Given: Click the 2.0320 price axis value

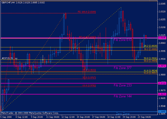Looking at the screenshot, I should (162, 12).
